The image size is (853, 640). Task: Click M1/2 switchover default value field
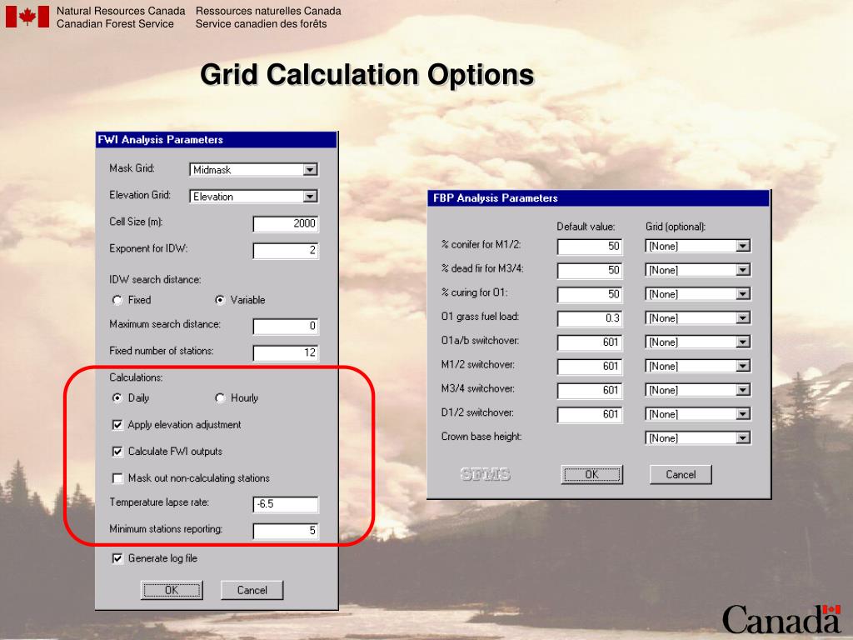(590, 366)
